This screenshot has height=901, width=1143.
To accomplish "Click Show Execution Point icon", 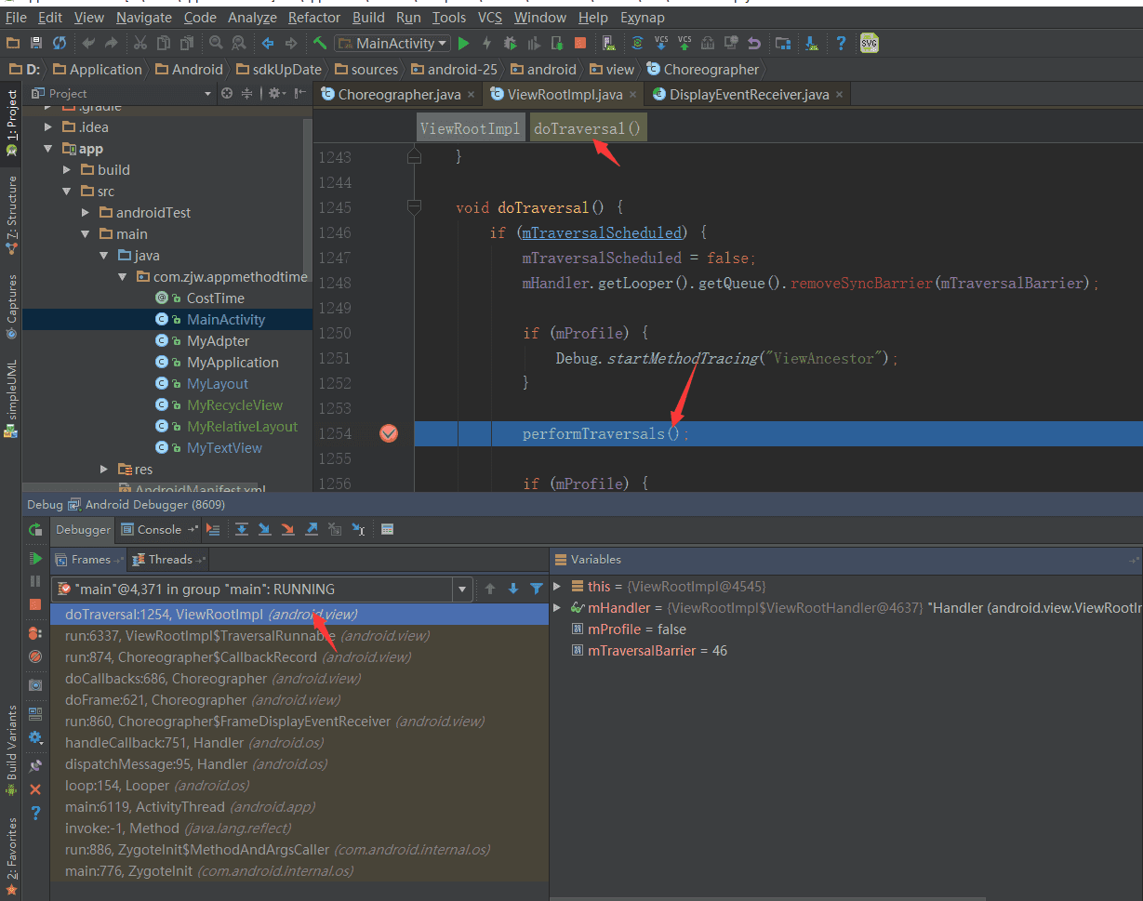I will 213,529.
